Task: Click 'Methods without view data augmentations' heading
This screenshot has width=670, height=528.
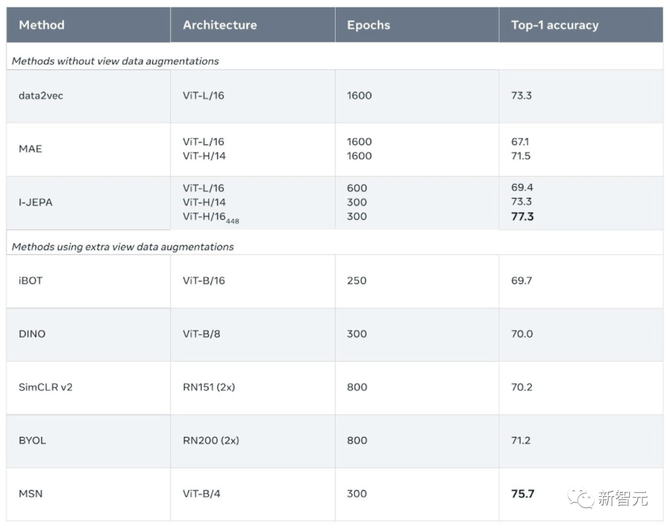Action: pyautogui.click(x=115, y=61)
